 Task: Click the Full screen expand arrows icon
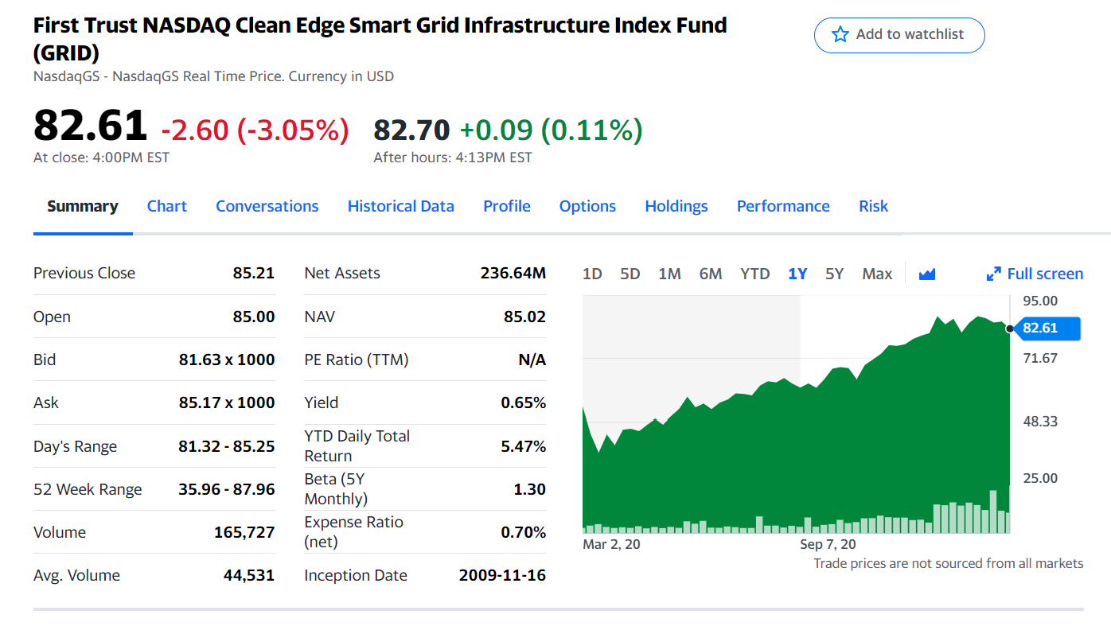coord(993,274)
